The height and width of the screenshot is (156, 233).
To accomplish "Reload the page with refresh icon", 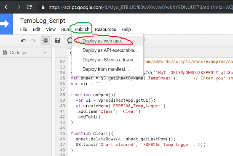I will pos(29,7).
